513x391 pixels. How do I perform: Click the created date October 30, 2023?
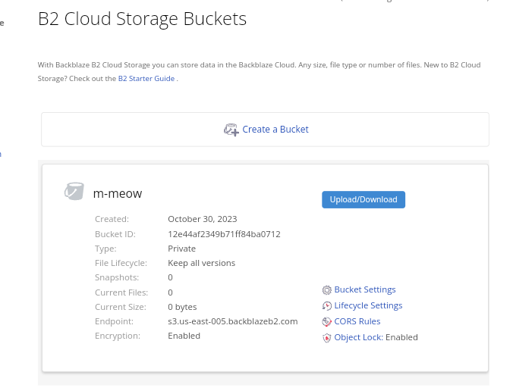click(202, 219)
